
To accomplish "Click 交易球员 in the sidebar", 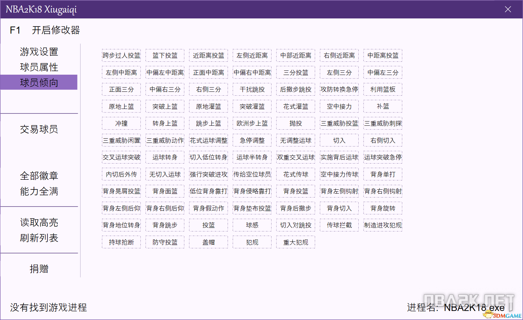I will click(x=39, y=129).
